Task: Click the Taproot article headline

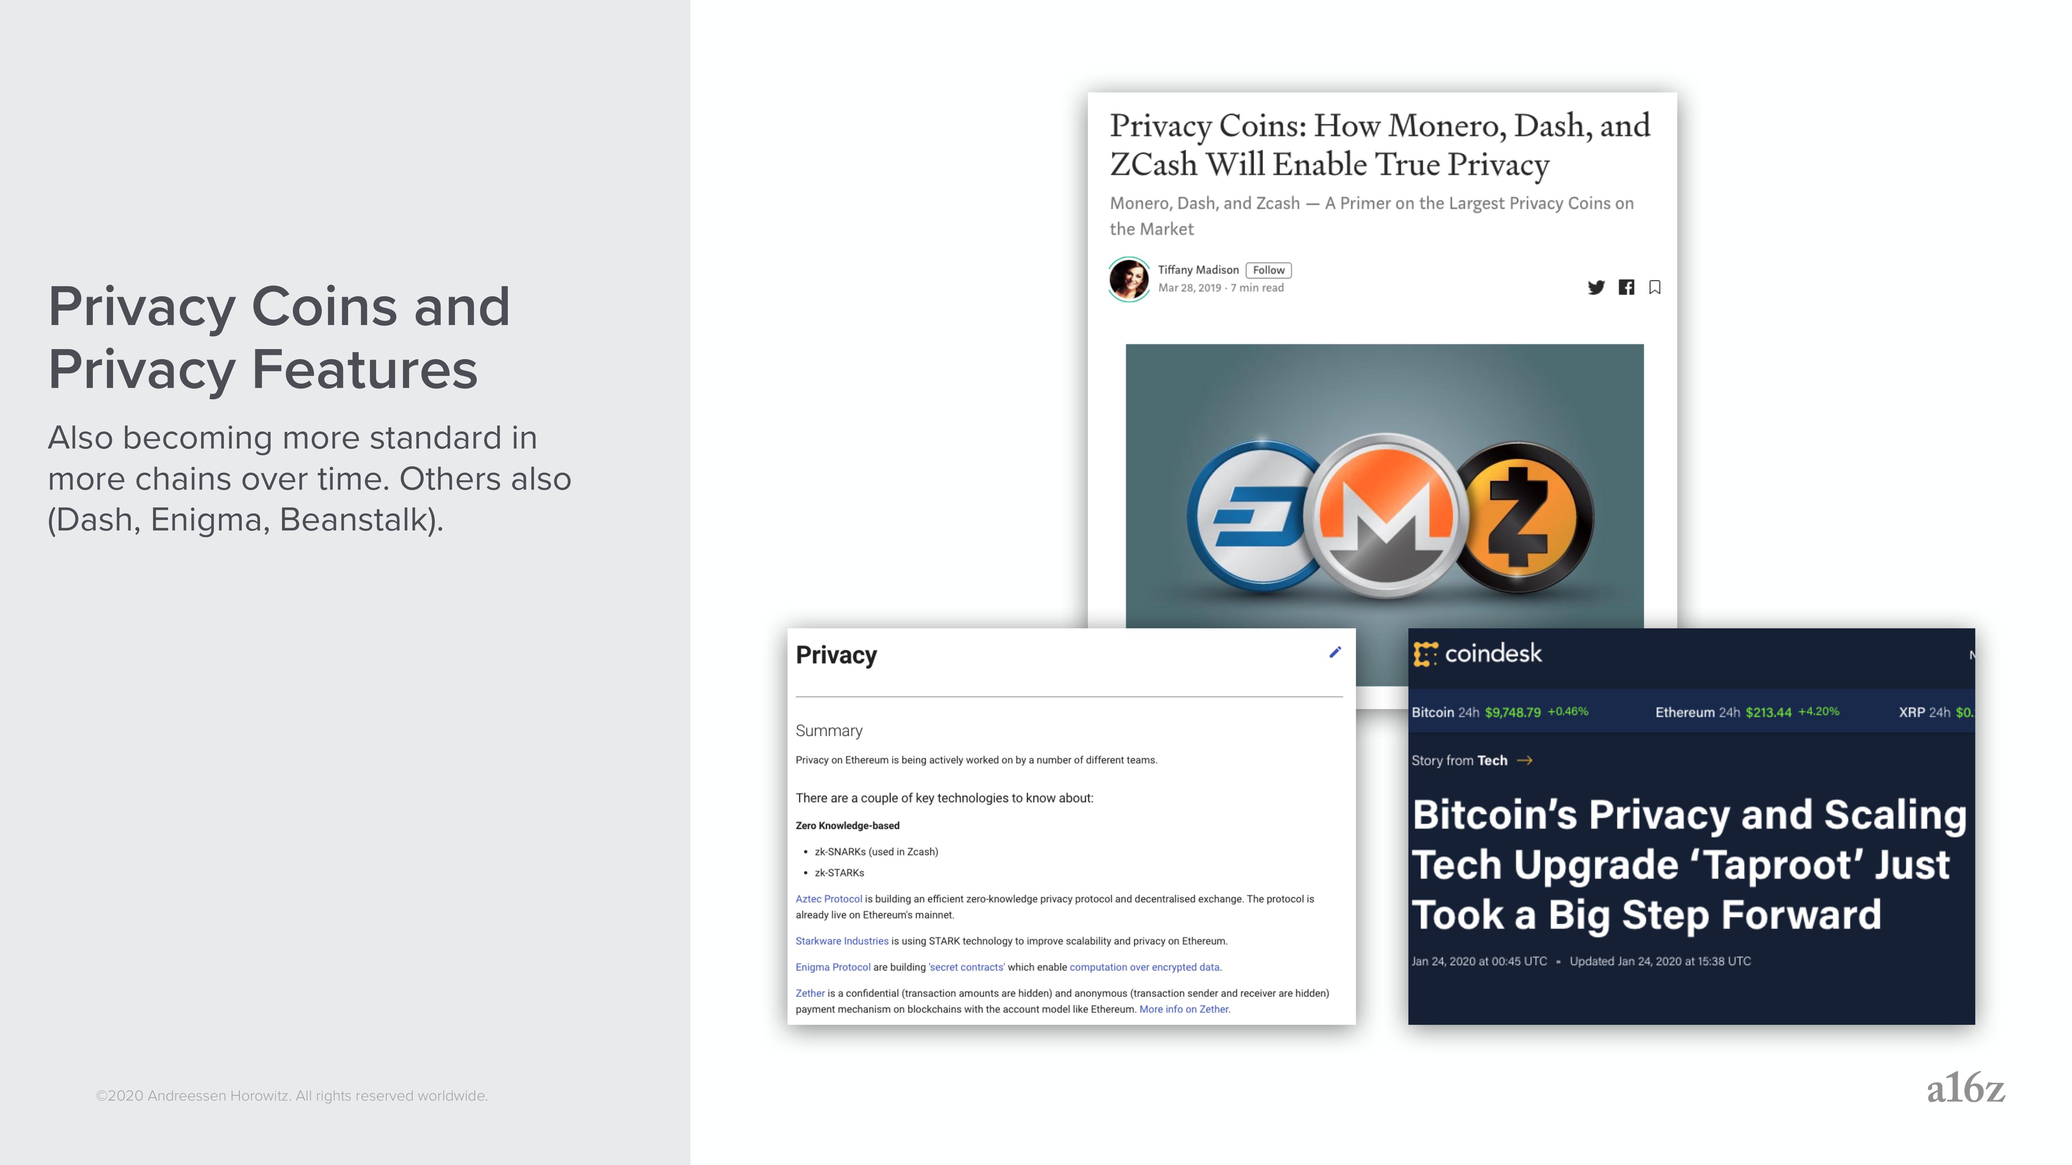Action: click(1689, 864)
